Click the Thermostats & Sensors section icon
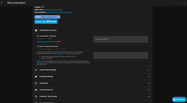This screenshot has height=103, width=187. click(36, 30)
